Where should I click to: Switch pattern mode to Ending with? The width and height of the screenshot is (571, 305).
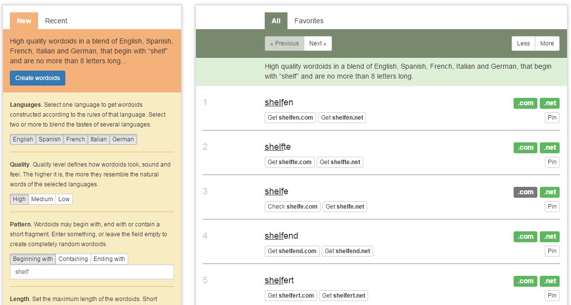(109, 259)
